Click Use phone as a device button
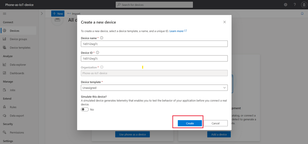This screenshot has width=308, height=144. [x=132, y=135]
